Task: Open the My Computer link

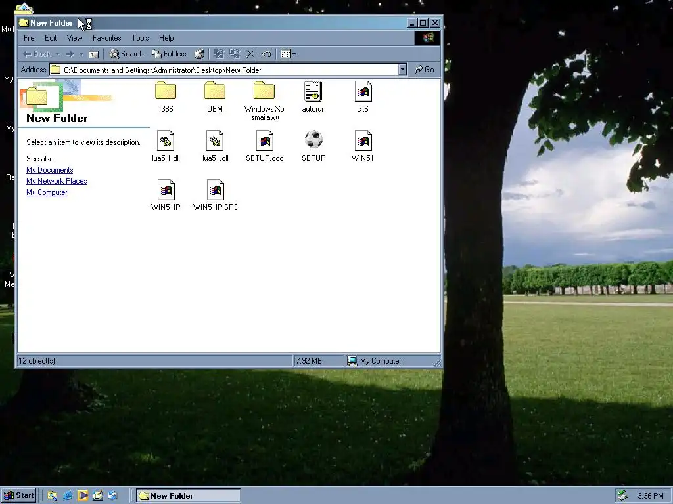Action: 47,192
